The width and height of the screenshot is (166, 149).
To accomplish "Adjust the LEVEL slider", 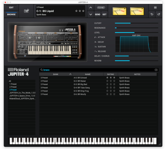I will 136,32.
